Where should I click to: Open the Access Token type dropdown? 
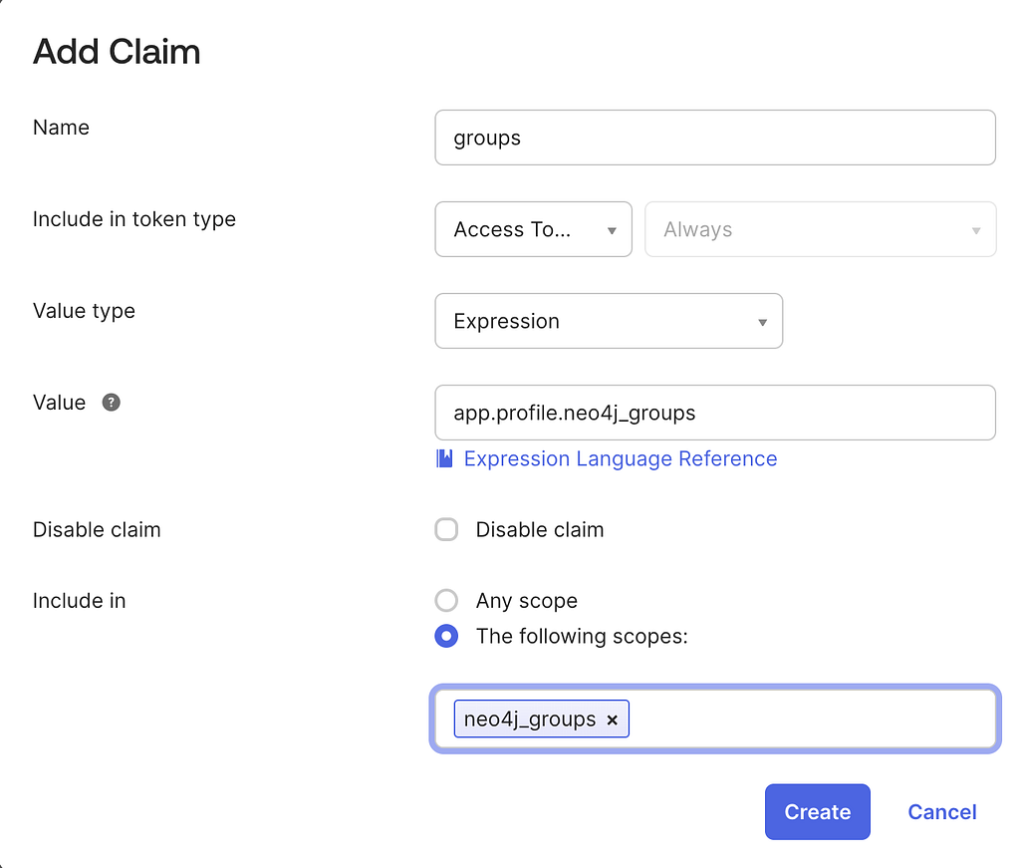point(534,229)
